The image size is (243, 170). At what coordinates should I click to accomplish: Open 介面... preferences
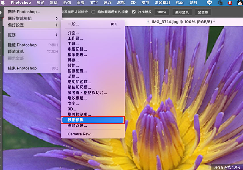click(93, 33)
